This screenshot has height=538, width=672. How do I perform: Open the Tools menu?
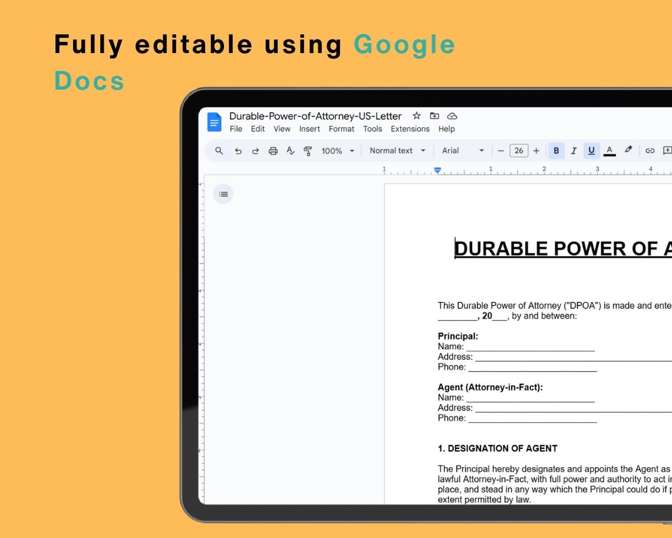(x=373, y=129)
